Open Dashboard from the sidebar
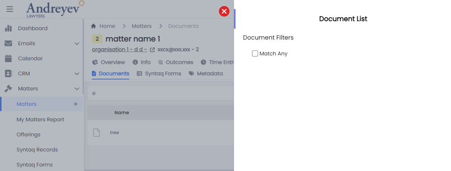Screen dimensions: 451x171 tap(32, 28)
